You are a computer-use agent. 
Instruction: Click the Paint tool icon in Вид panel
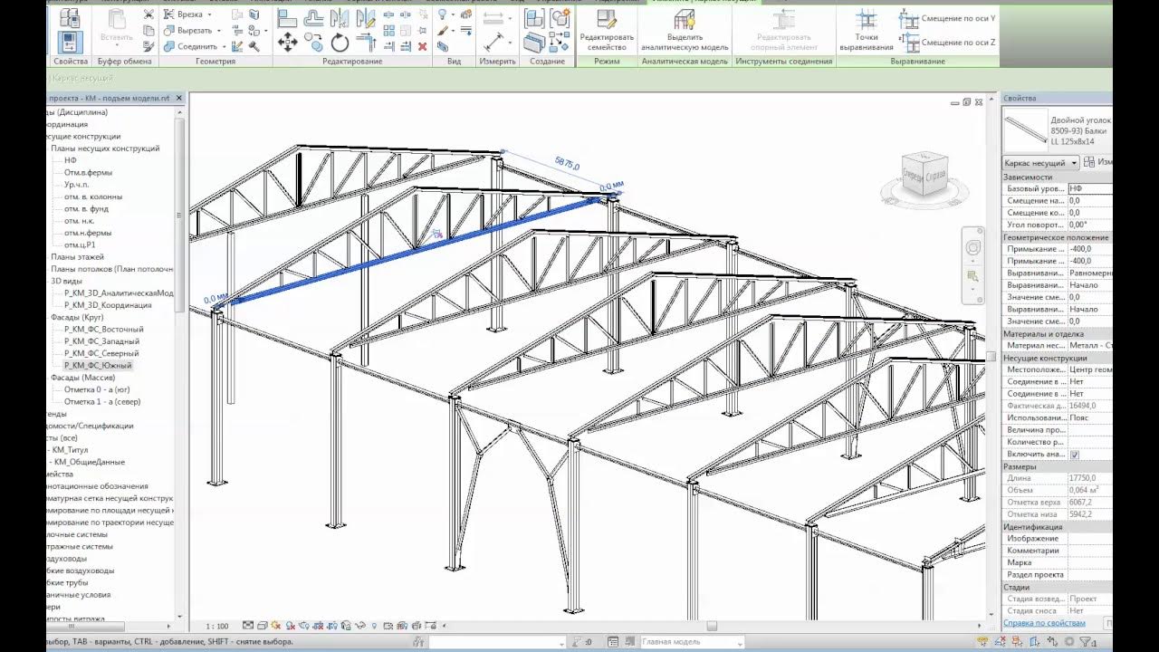point(444,30)
